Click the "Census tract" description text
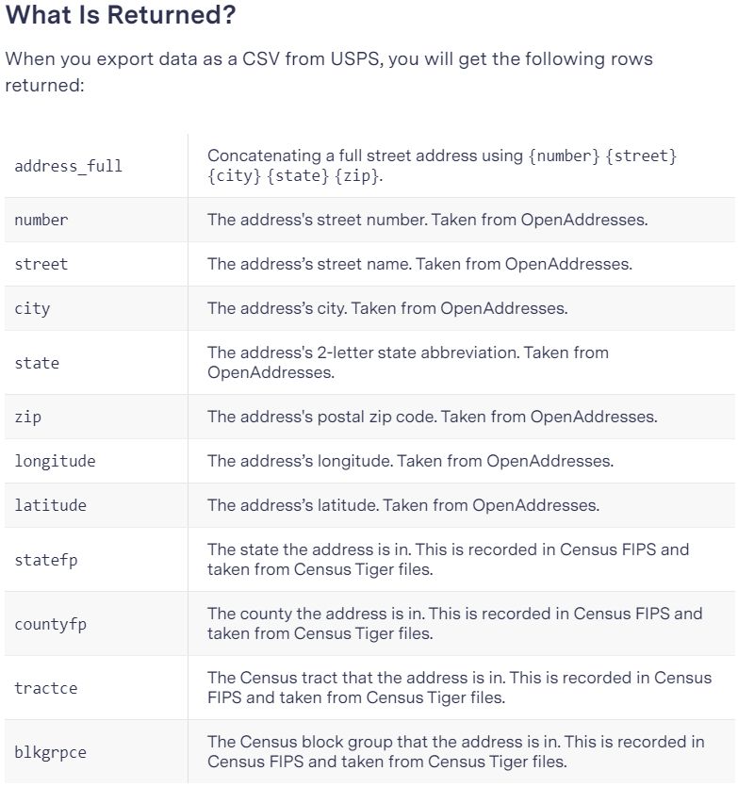Screen dimensions: 738x787 click(459, 688)
